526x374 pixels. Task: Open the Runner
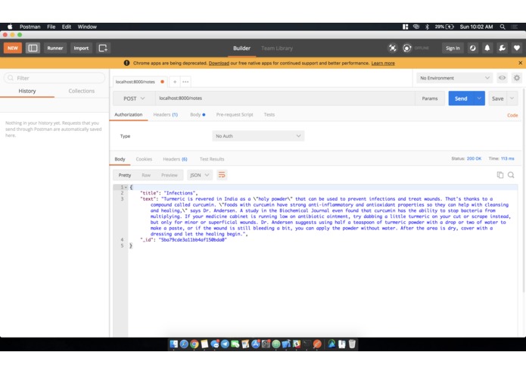[55, 48]
